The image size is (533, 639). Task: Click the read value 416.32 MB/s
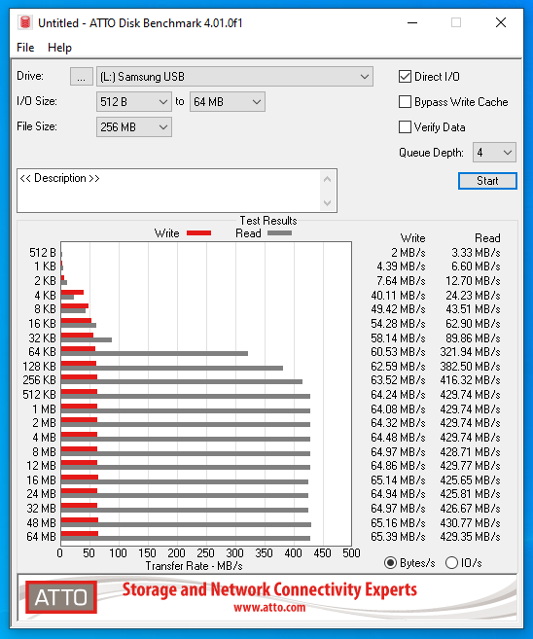point(470,380)
